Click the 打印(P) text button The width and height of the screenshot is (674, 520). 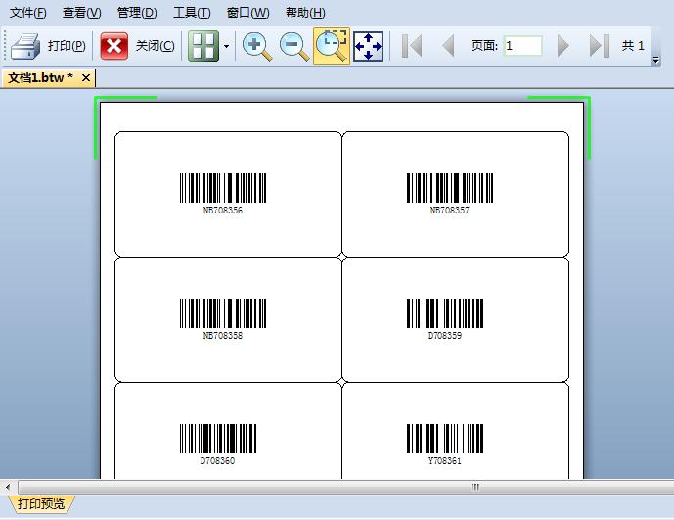coord(67,46)
